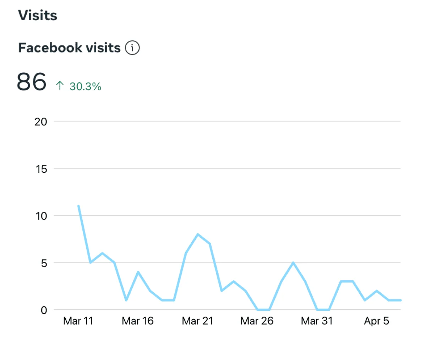Click the green upward trend arrow
Image resolution: width=426 pixels, height=337 pixels.
click(x=60, y=86)
